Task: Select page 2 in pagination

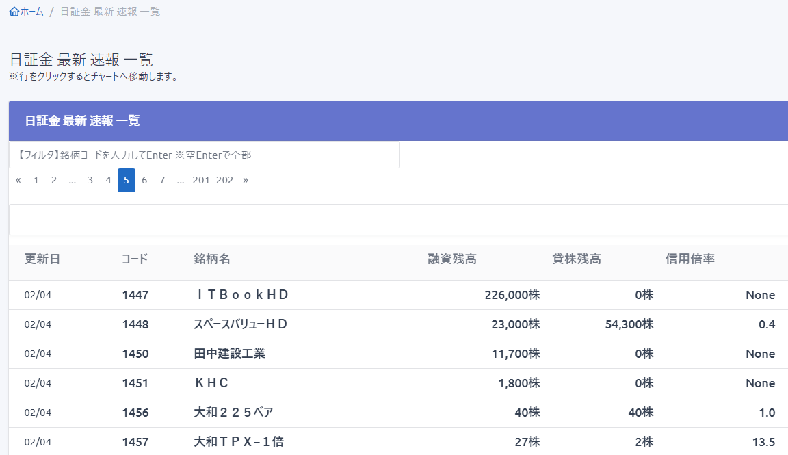Action: (x=53, y=181)
